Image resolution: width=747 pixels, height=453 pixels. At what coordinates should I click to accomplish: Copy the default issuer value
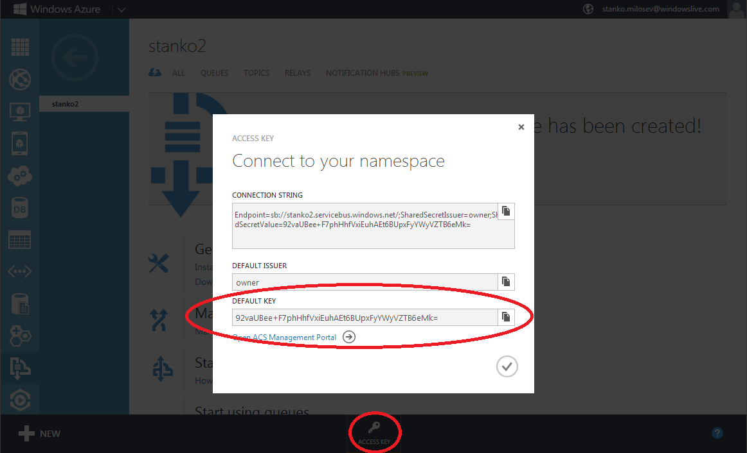click(506, 282)
